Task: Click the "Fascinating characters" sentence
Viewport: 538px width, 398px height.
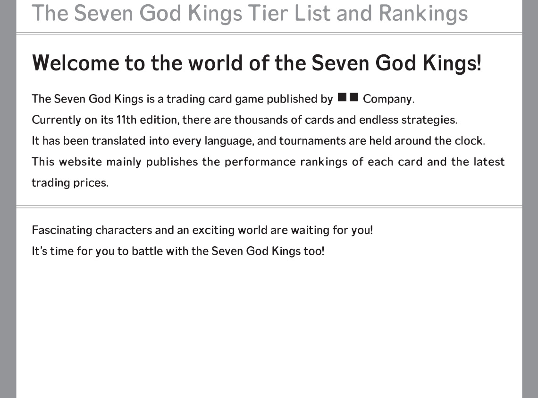Action: (x=202, y=230)
